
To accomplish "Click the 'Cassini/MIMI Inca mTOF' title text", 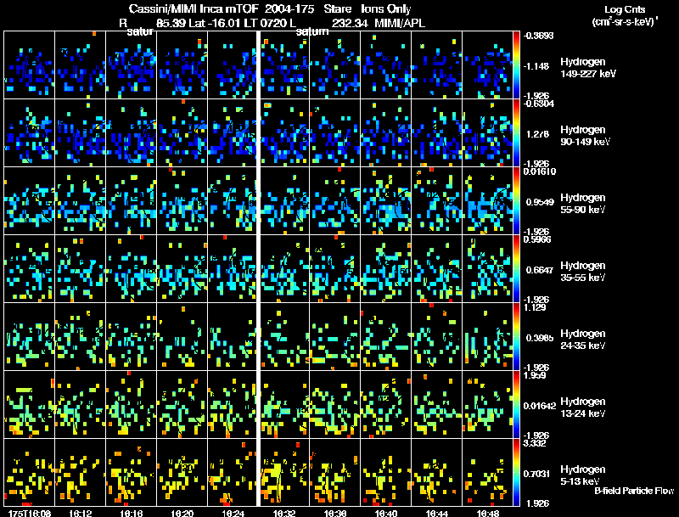I will tap(194, 8).
